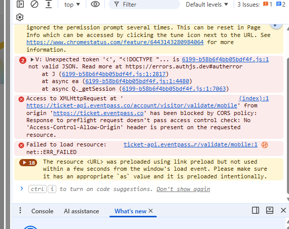Open the (index):1 source link

[x=254, y=98]
